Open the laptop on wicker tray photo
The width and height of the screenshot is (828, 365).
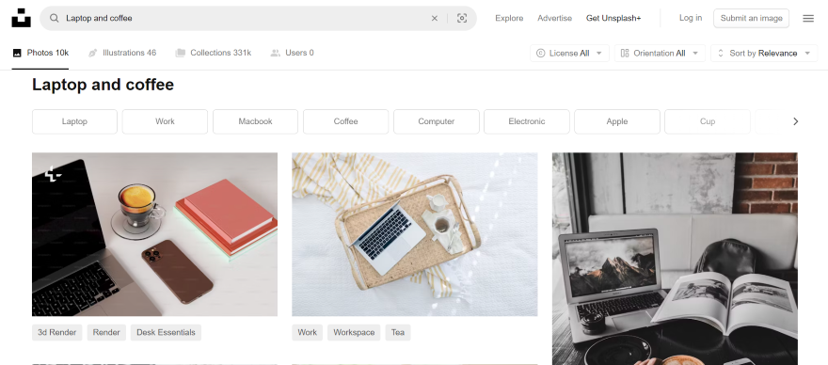pyautogui.click(x=415, y=234)
